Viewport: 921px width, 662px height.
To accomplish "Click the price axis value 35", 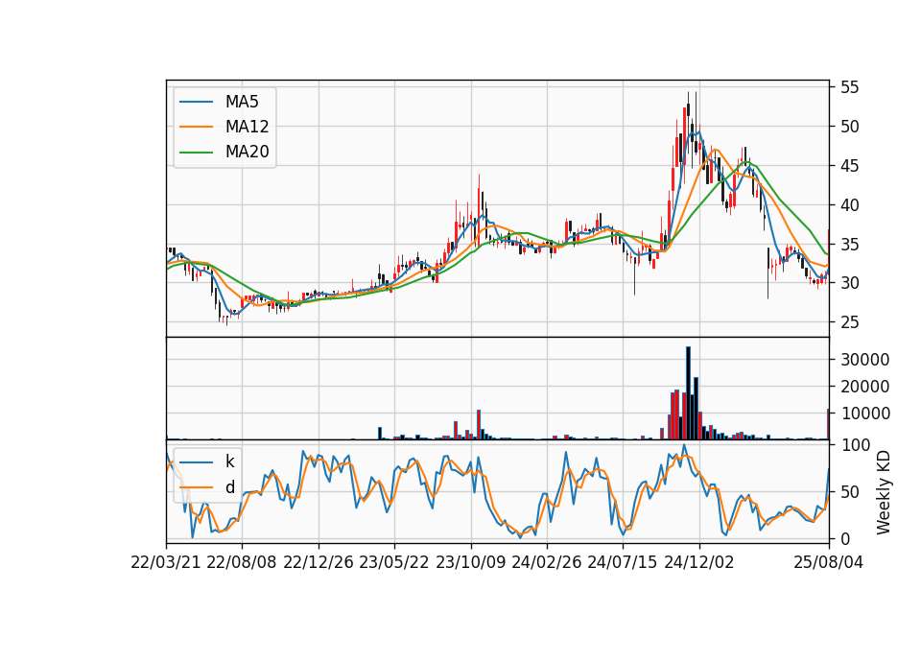I will [x=849, y=245].
